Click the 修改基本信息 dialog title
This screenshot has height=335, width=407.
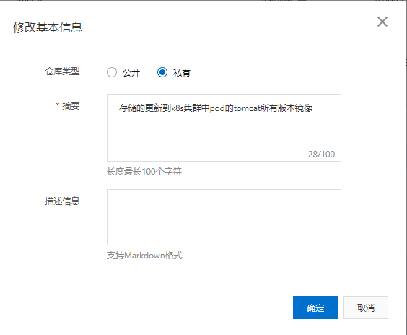coord(48,27)
